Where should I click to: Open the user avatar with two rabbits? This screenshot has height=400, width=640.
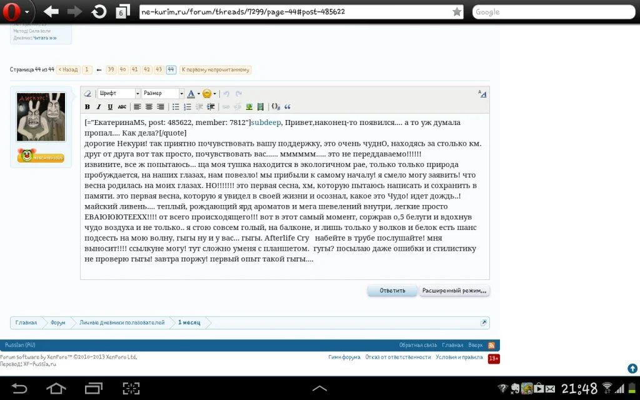[x=41, y=117]
